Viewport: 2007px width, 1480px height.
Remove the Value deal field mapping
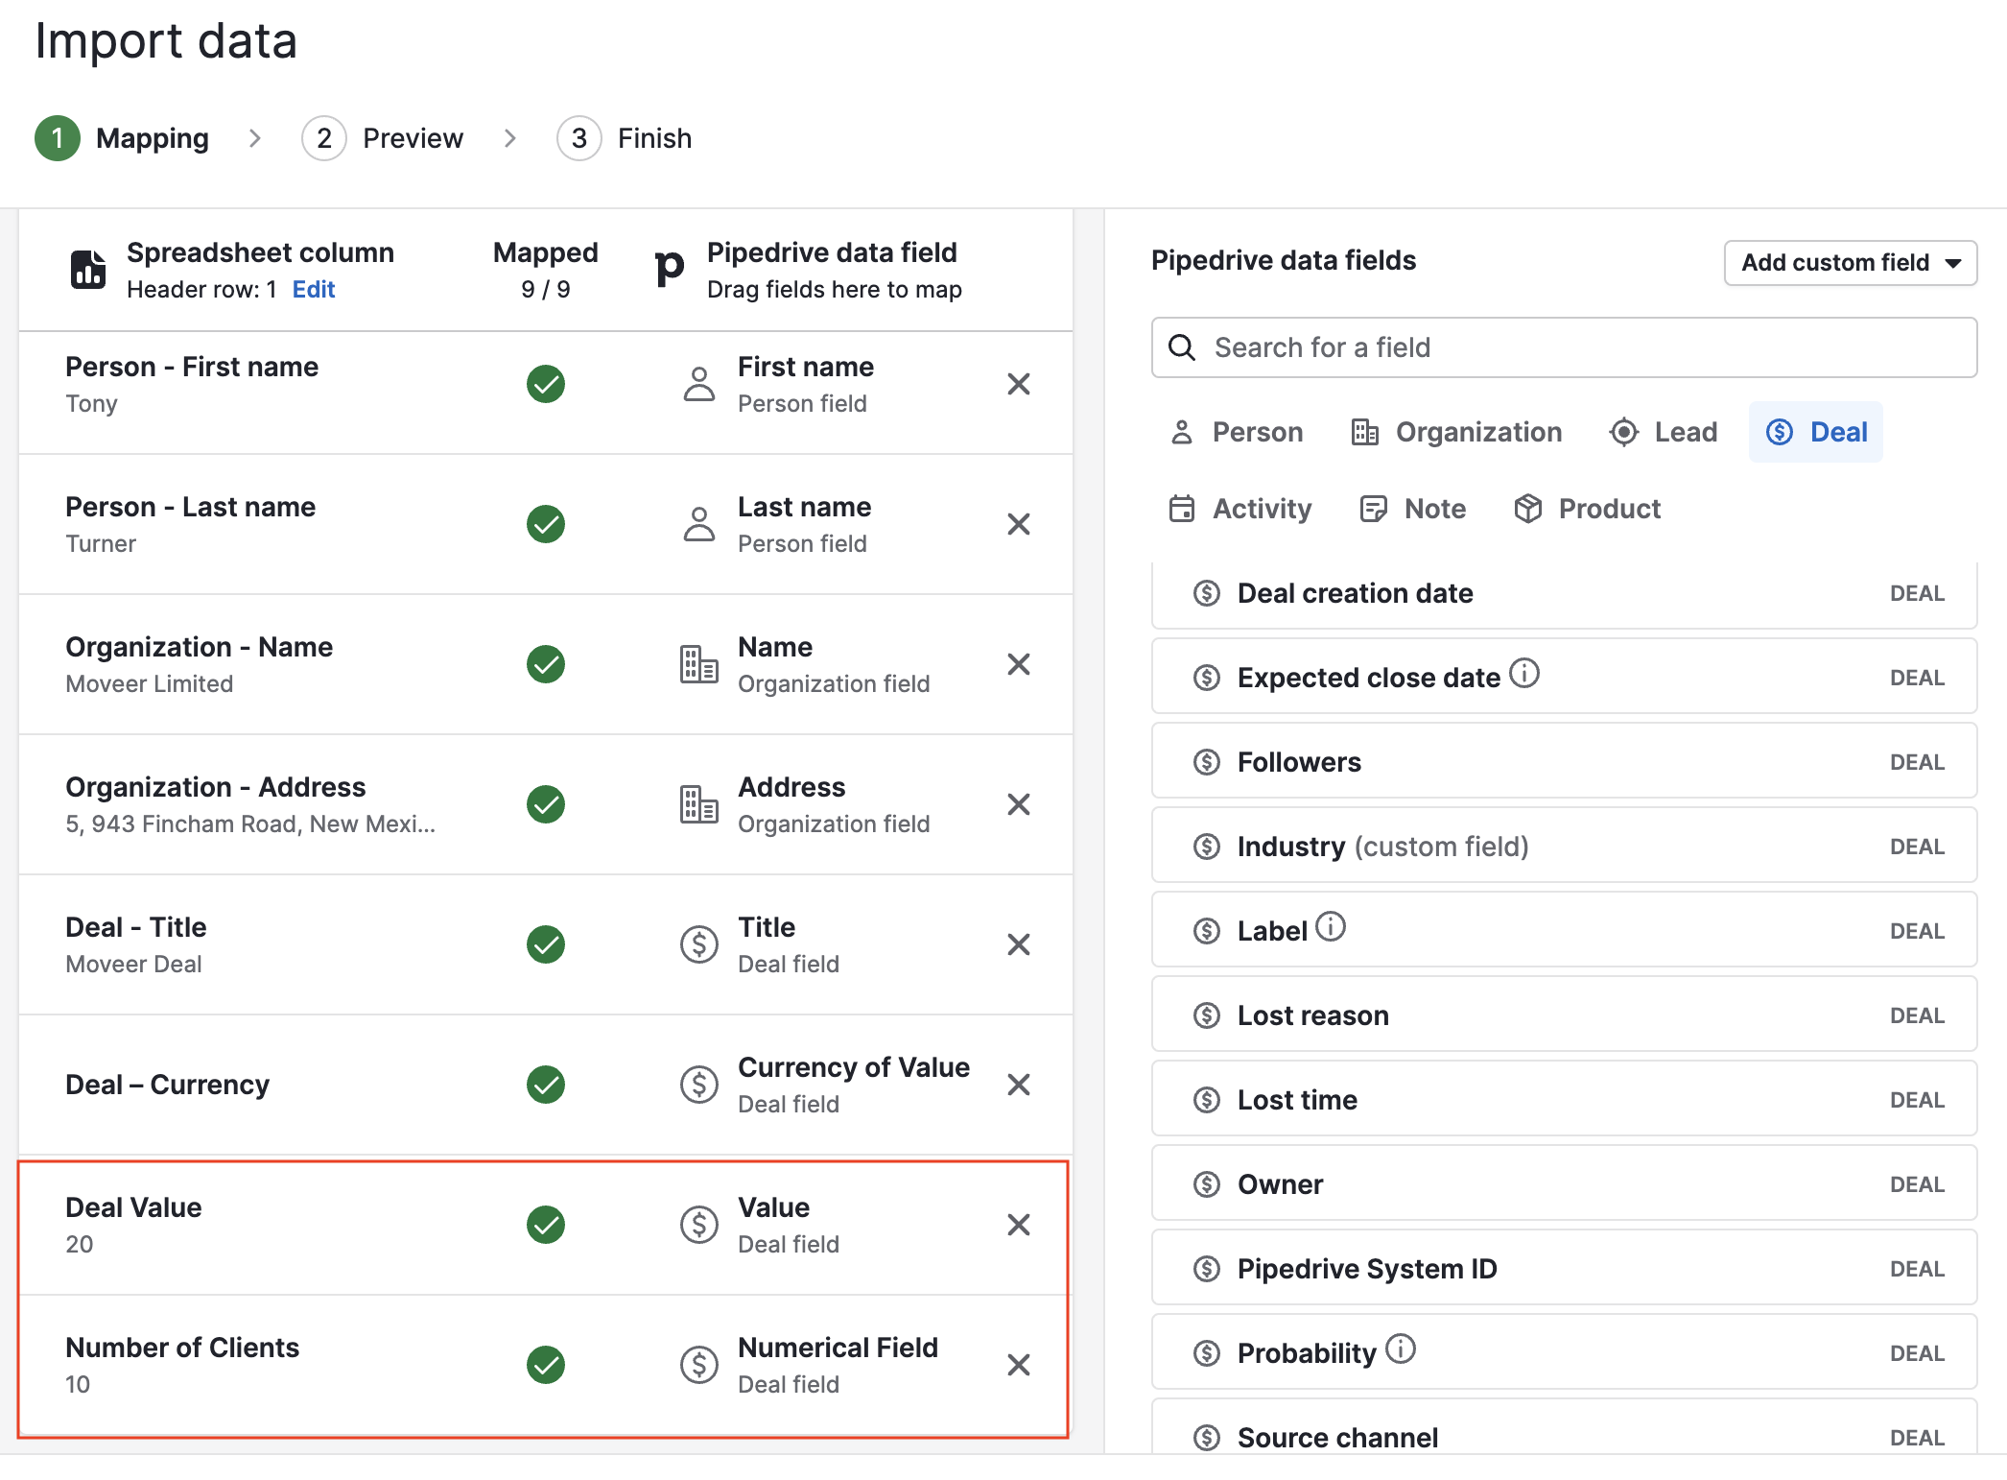point(1018,1225)
